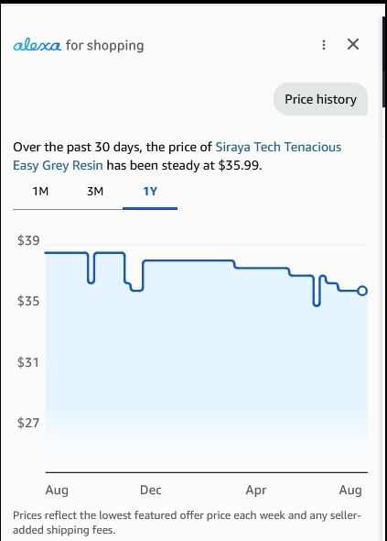Select the 1Y time range tab

(x=150, y=192)
